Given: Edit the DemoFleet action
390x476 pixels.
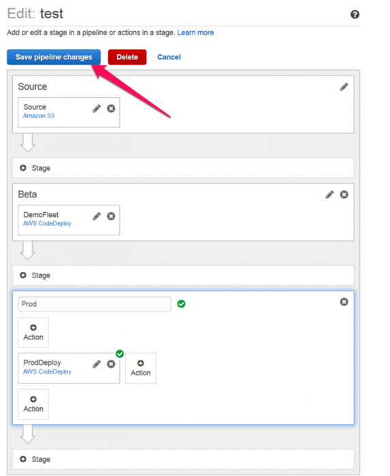Looking at the screenshot, I should click(x=97, y=216).
